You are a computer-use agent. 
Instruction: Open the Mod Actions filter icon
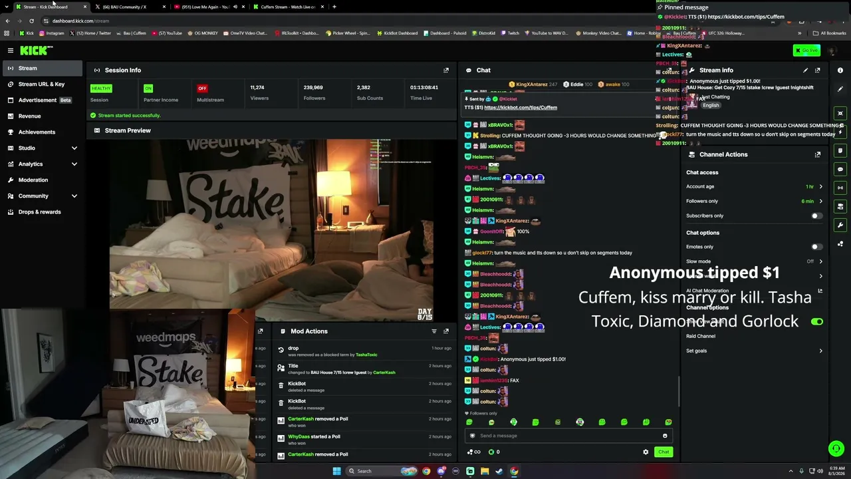click(x=434, y=331)
